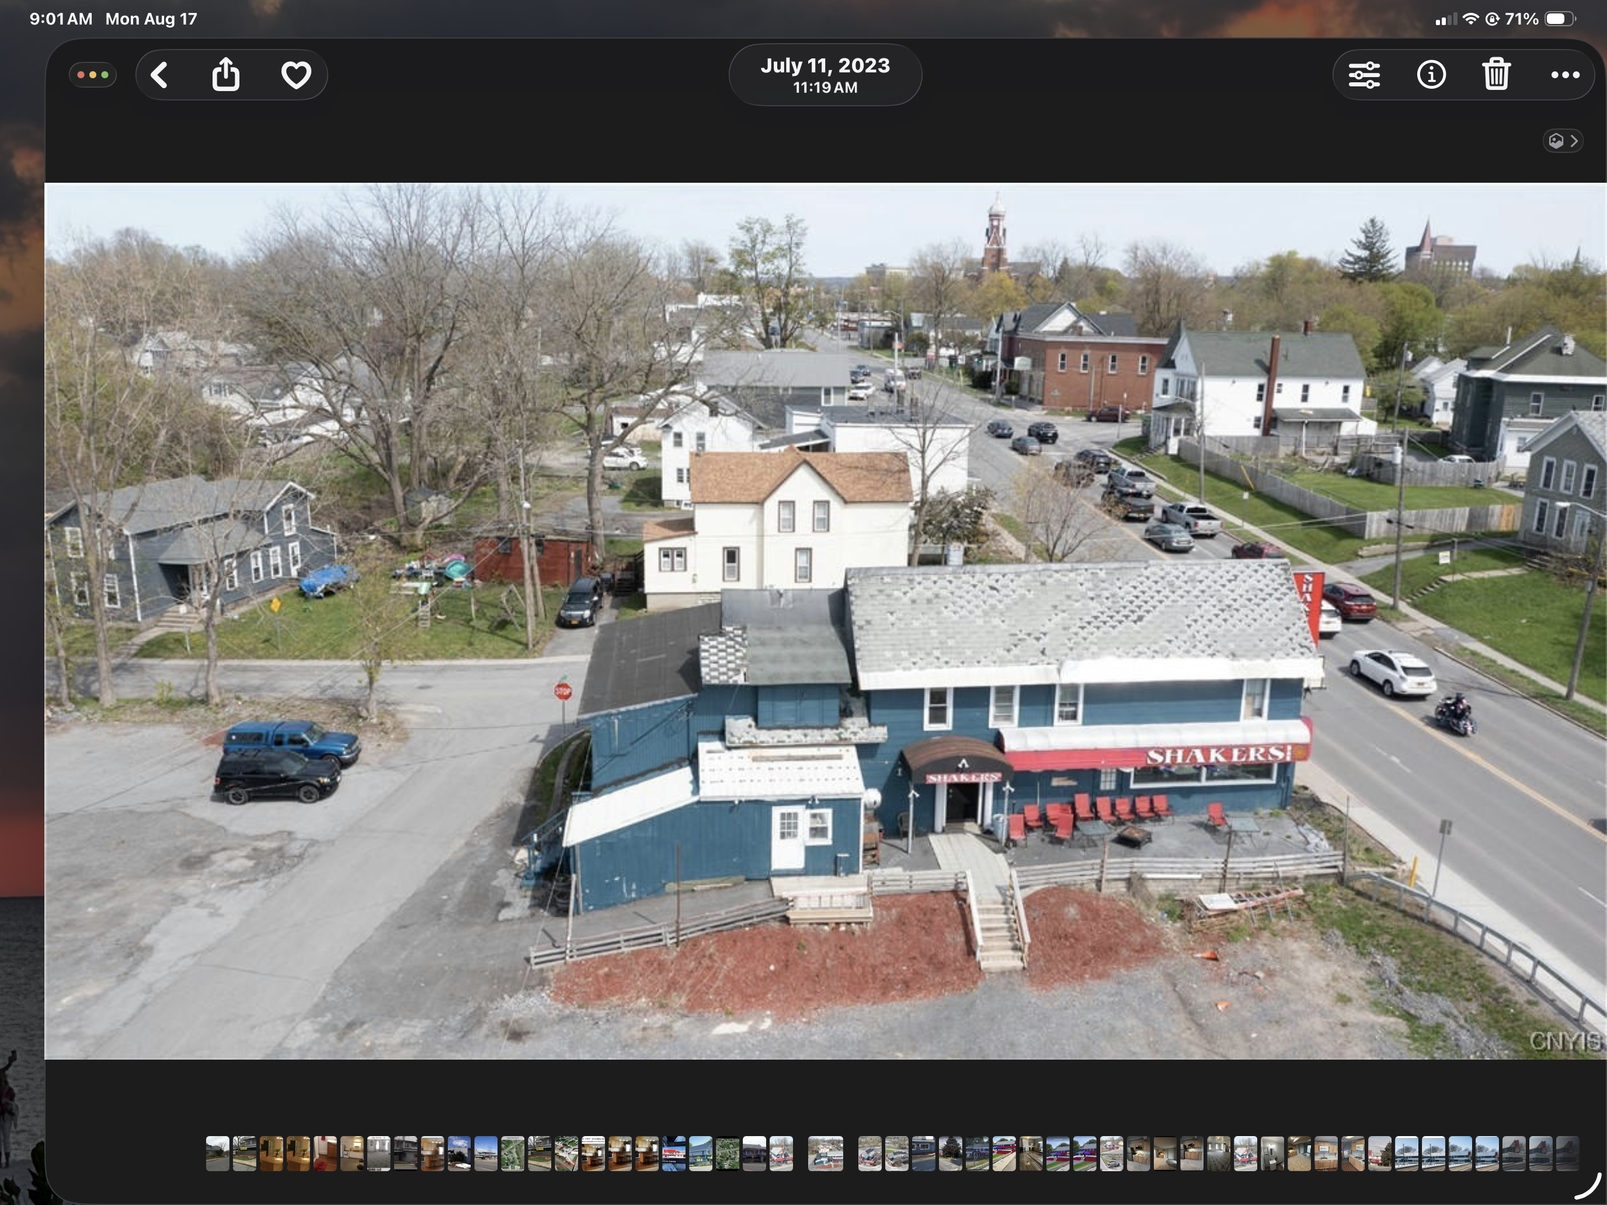
Task: Tap the battery icon in status bar
Action: point(1559,19)
